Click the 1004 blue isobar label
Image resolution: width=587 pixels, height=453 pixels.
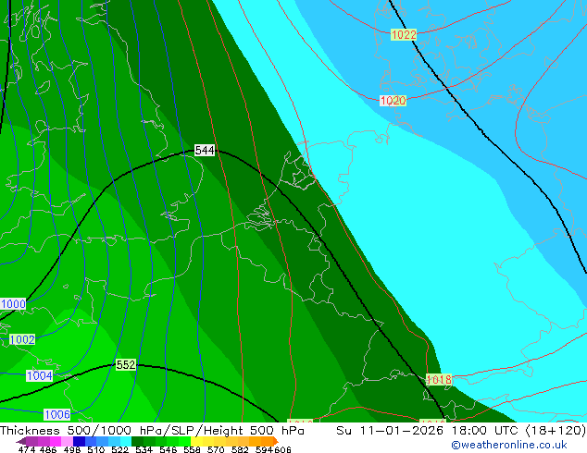(39, 375)
